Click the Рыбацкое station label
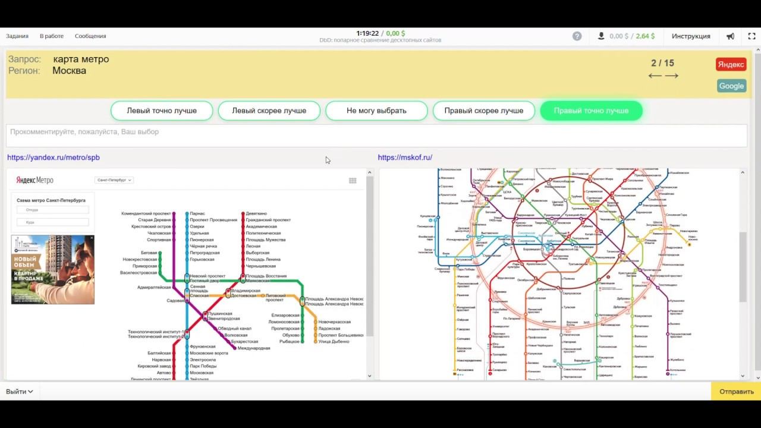Screen dimensions: 761x428 (289, 341)
